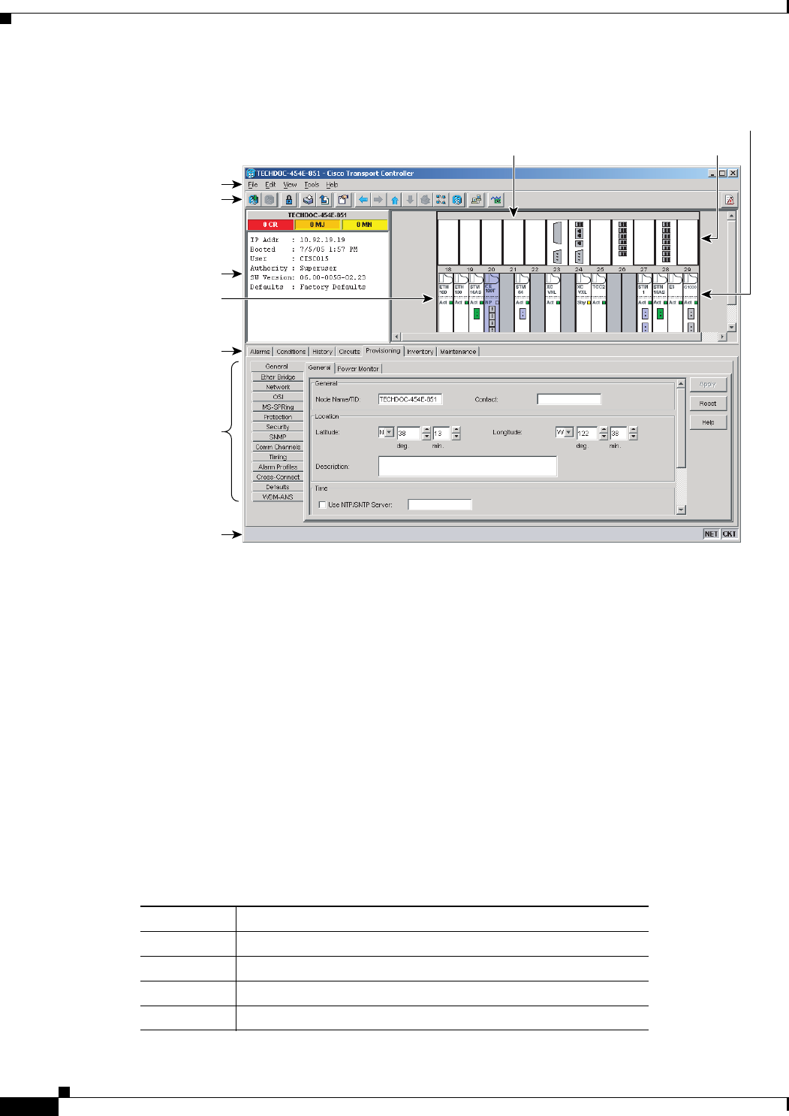
Task: Click the Apply button
Action: click(x=708, y=384)
